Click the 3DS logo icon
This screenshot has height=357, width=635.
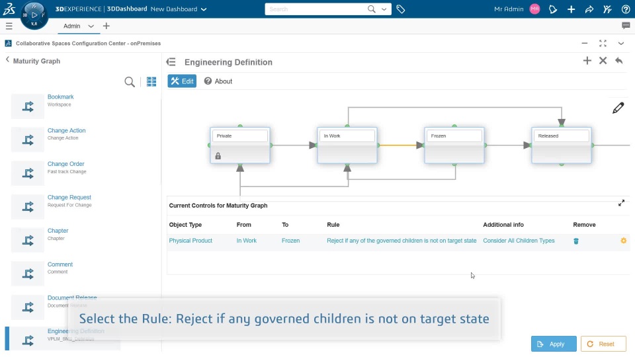click(9, 9)
